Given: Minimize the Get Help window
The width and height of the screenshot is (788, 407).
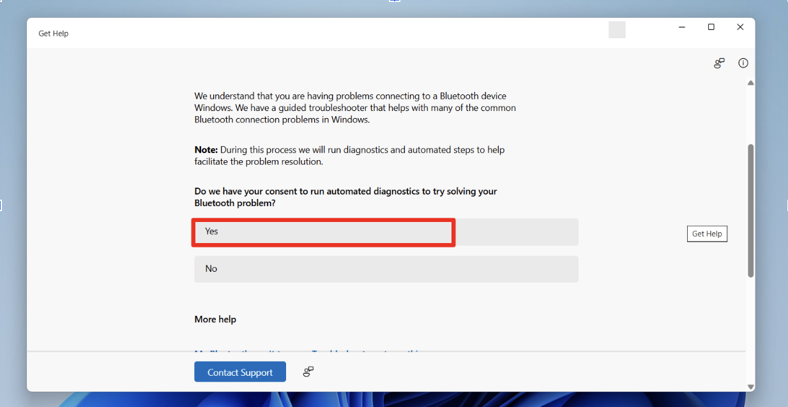Looking at the screenshot, I should coord(681,27).
